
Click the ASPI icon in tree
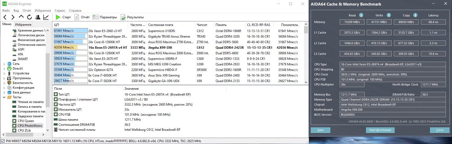[x=15, y=49]
